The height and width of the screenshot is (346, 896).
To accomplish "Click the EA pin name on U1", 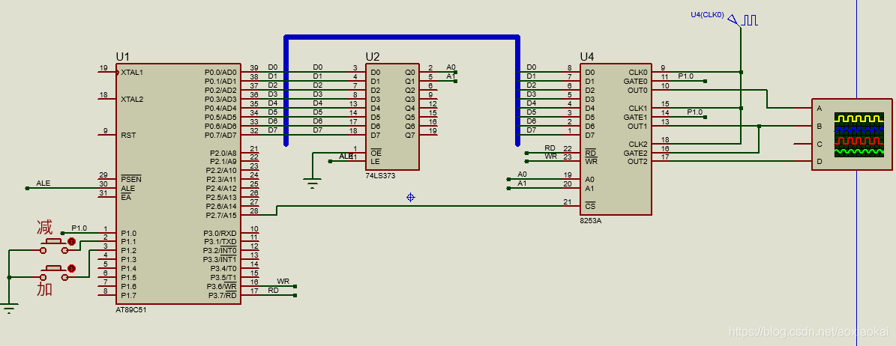I will tap(126, 198).
